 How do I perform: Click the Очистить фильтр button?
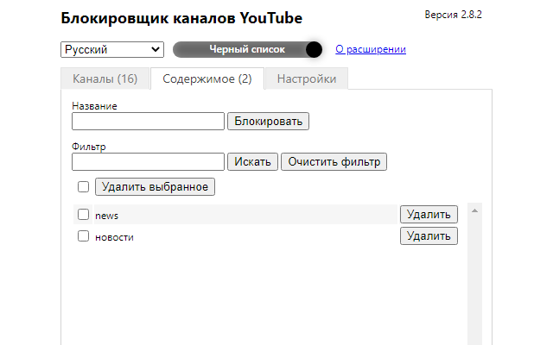[334, 161]
